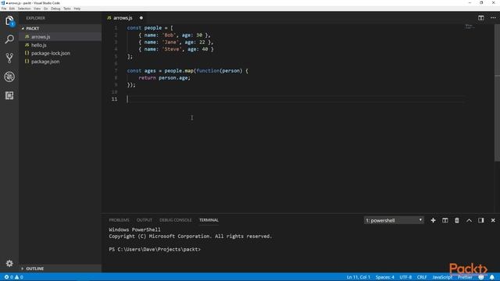Move the panel to the right side
The image size is (500, 281).
pyautogui.click(x=481, y=220)
